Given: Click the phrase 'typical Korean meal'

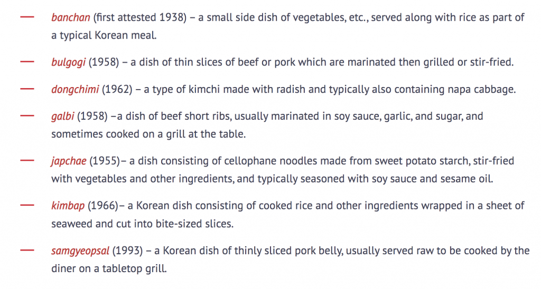Looking at the screenshot, I should [107, 35].
